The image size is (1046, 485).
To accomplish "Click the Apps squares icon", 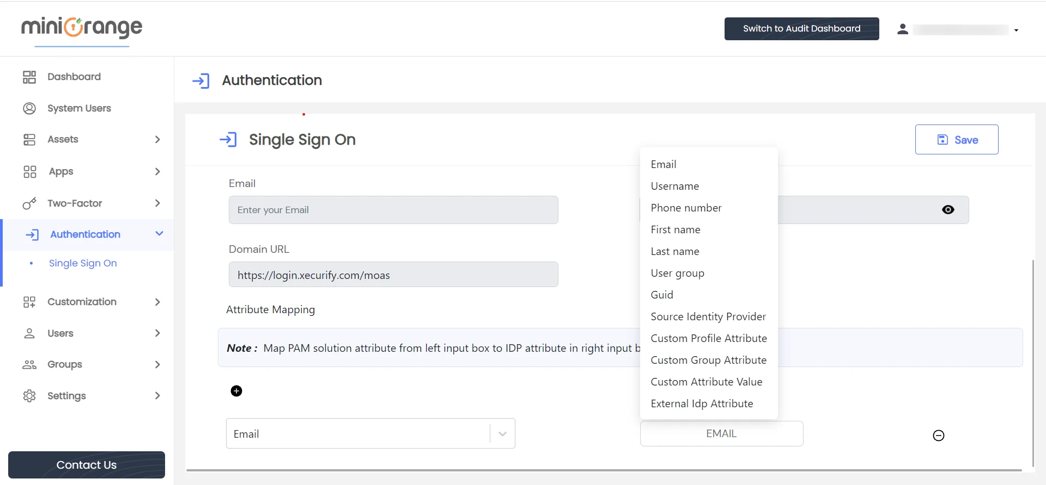I will point(30,172).
